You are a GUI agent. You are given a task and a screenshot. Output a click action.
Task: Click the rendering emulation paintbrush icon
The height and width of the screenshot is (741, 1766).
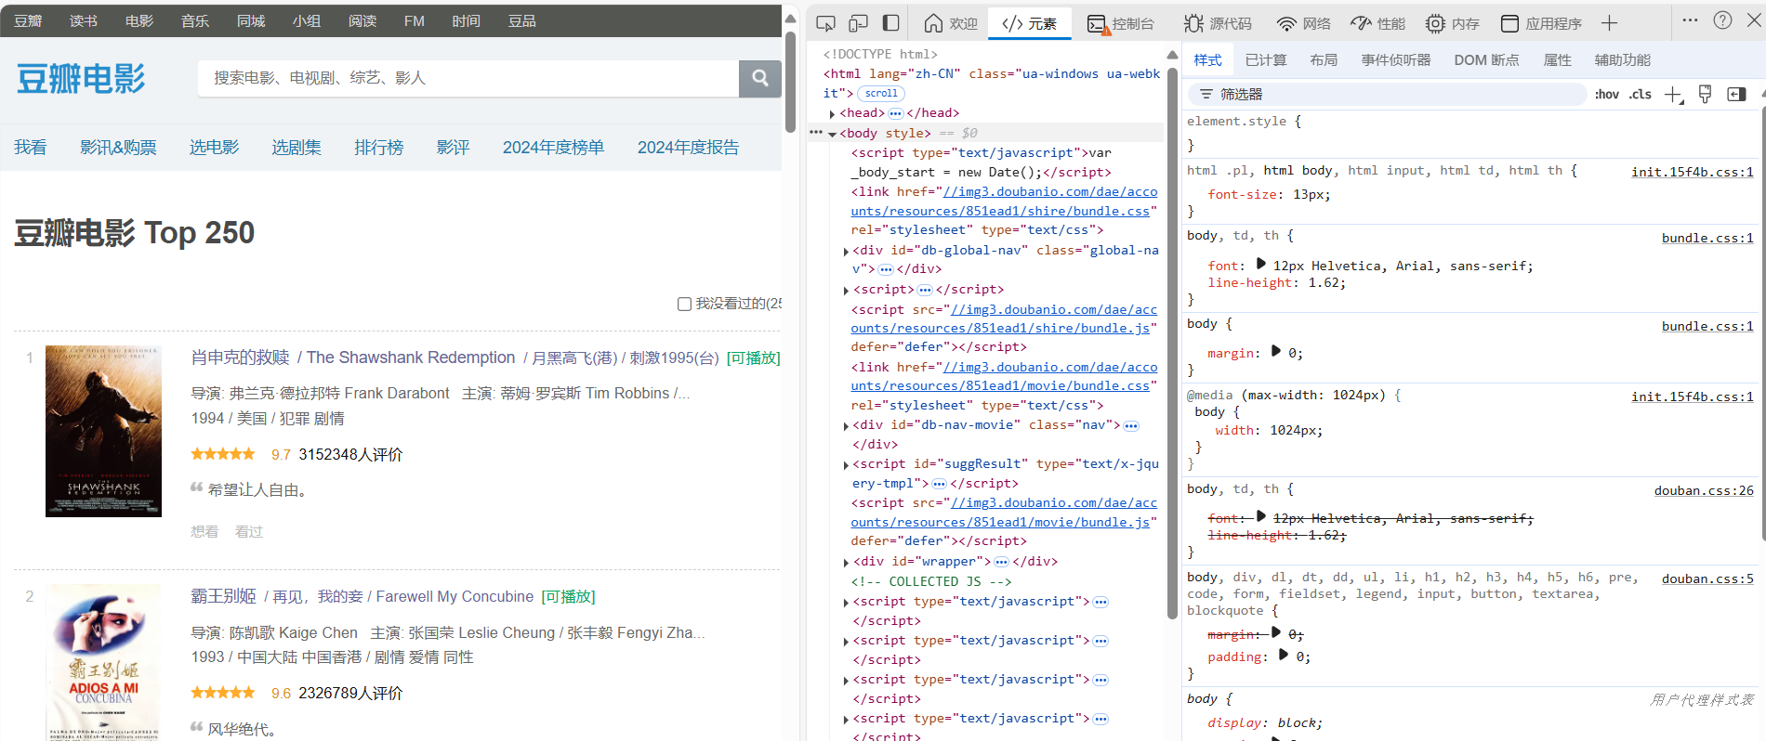(1705, 94)
